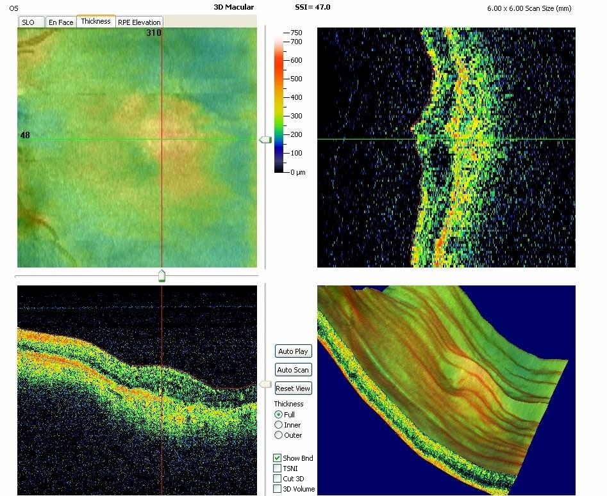Image resolution: width=607 pixels, height=496 pixels.
Task: Click the slider handle left of Reset View
Action: coord(265,384)
